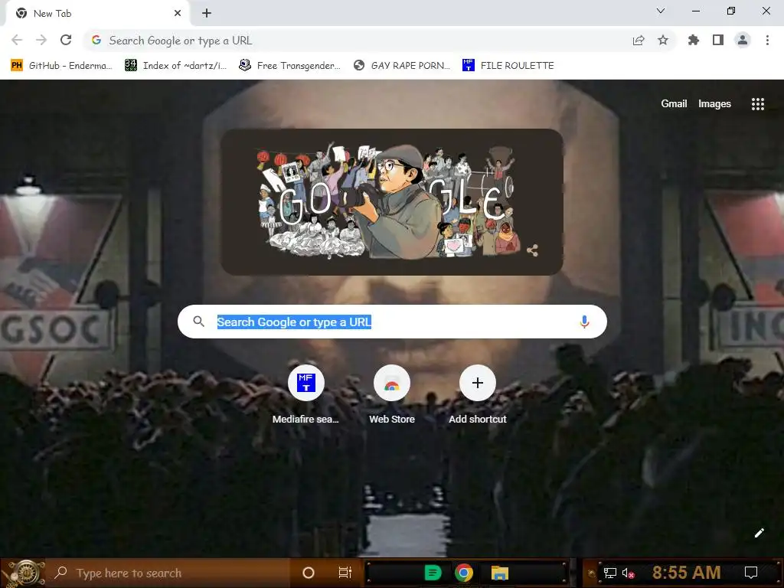Open the FILE ROULETTE bookmark

508,66
